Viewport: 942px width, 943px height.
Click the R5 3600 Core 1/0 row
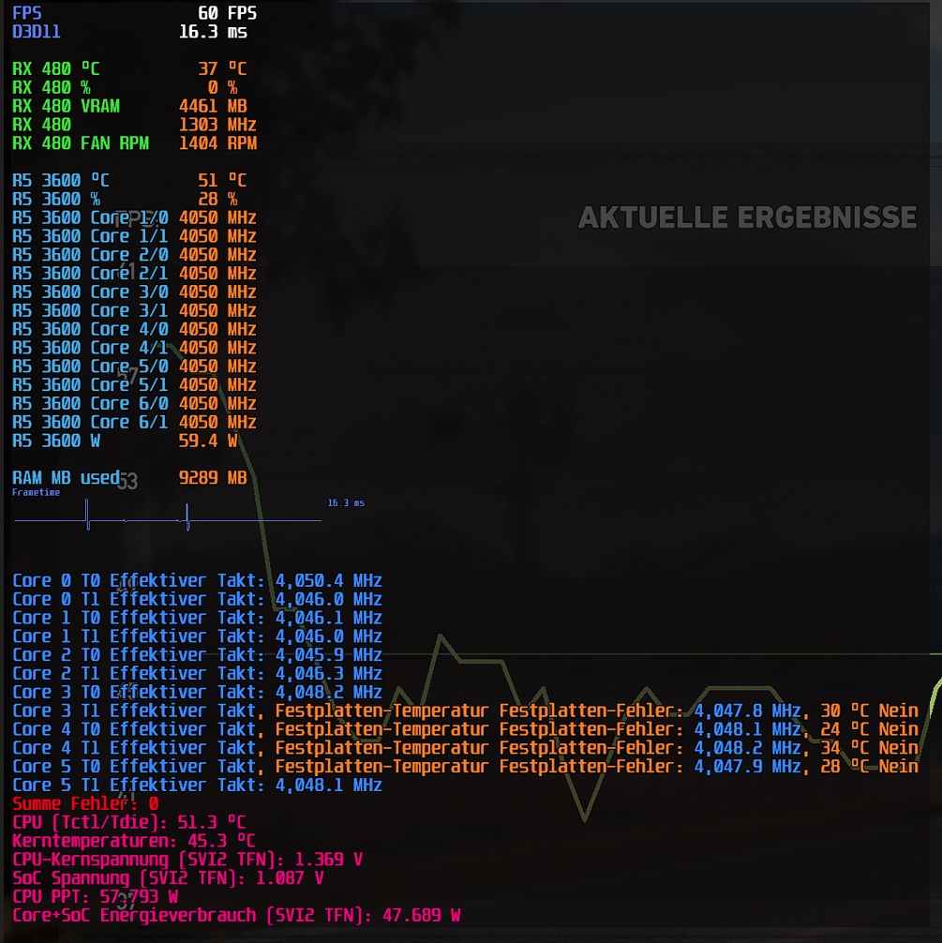[135, 217]
